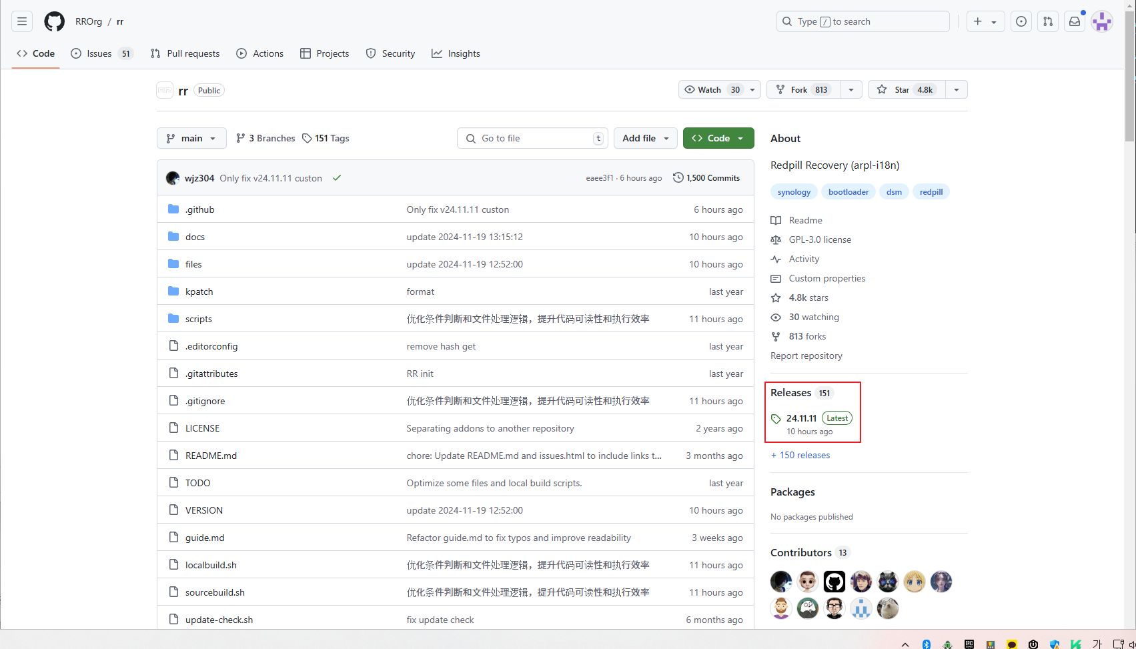Open the issues icon in header
Image resolution: width=1136 pixels, height=649 pixels.
[x=1021, y=21]
